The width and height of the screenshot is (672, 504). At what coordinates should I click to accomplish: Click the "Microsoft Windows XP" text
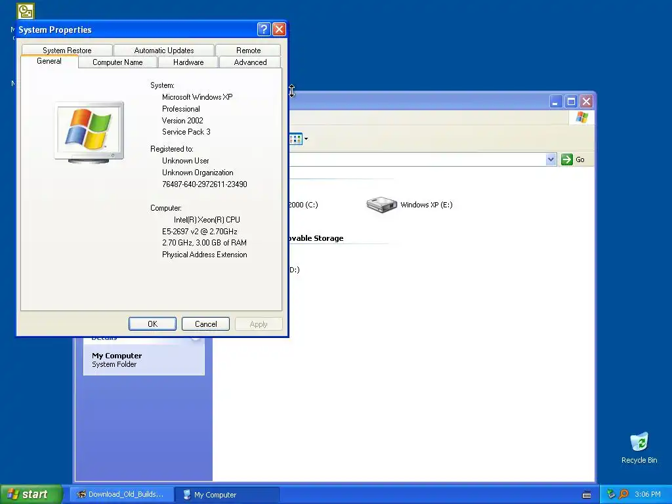(x=197, y=97)
